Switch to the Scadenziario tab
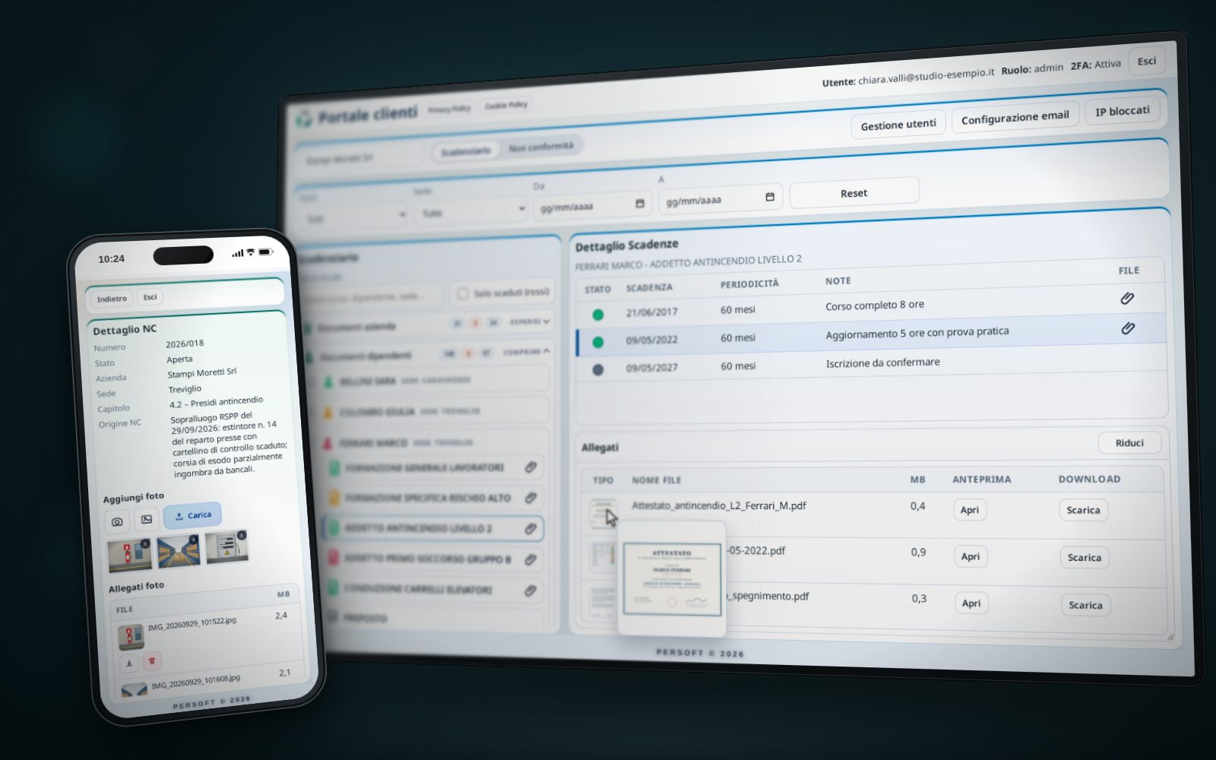Viewport: 1216px width, 760px height. coord(465,151)
